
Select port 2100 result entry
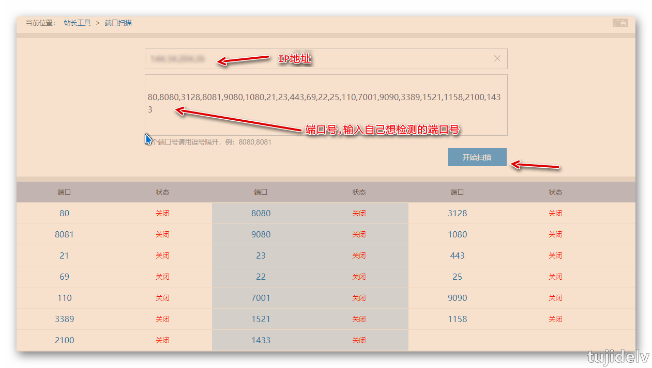tap(64, 340)
